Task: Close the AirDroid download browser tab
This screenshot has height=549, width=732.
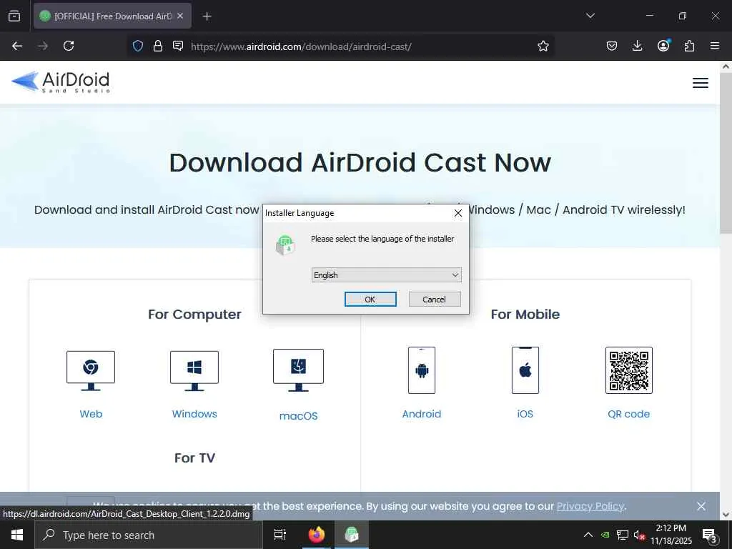Action: click(x=180, y=16)
